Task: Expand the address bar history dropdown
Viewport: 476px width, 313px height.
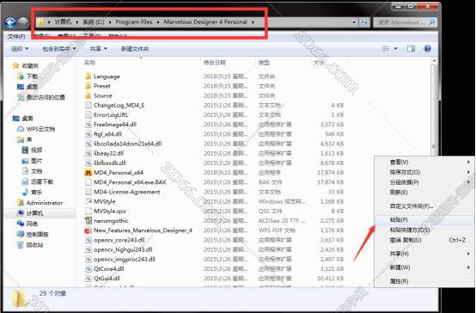Action: (x=354, y=22)
